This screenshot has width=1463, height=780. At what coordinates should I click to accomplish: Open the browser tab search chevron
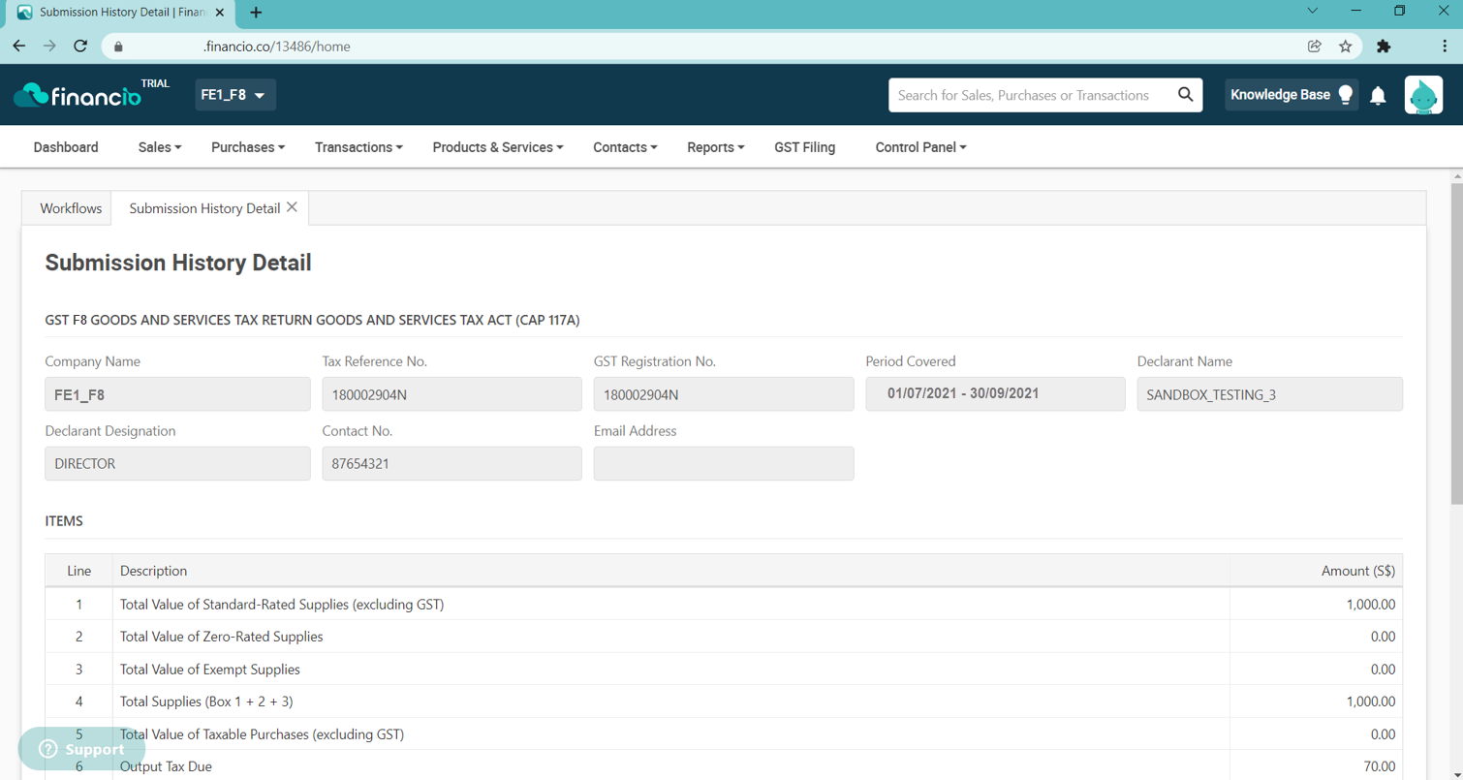(1313, 12)
